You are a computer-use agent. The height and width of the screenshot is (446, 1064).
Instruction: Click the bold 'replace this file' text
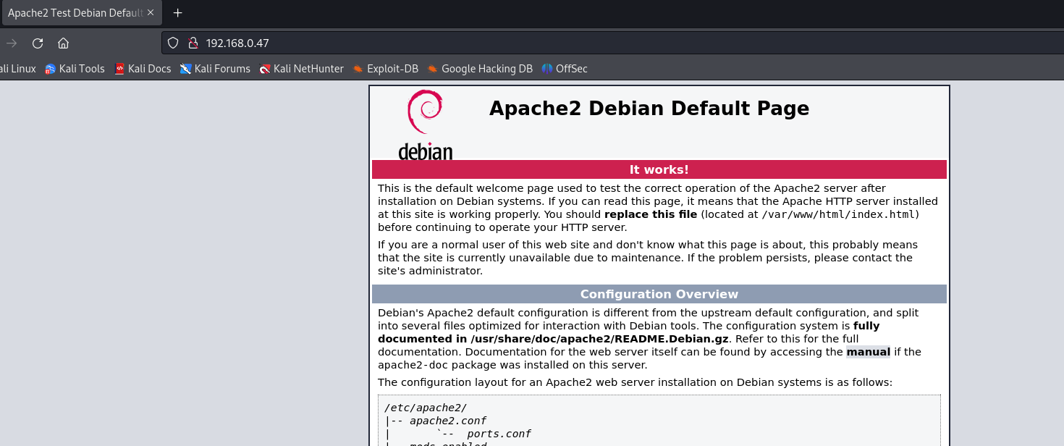[651, 214]
